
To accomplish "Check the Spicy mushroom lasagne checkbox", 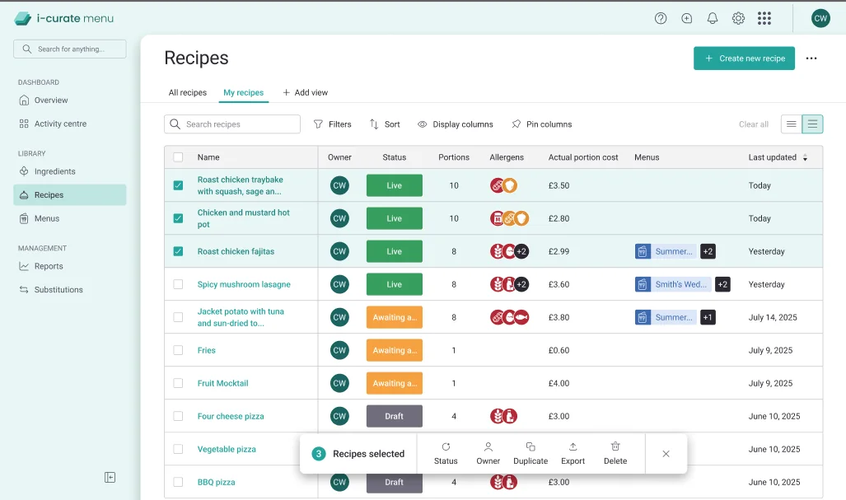I will point(178,284).
